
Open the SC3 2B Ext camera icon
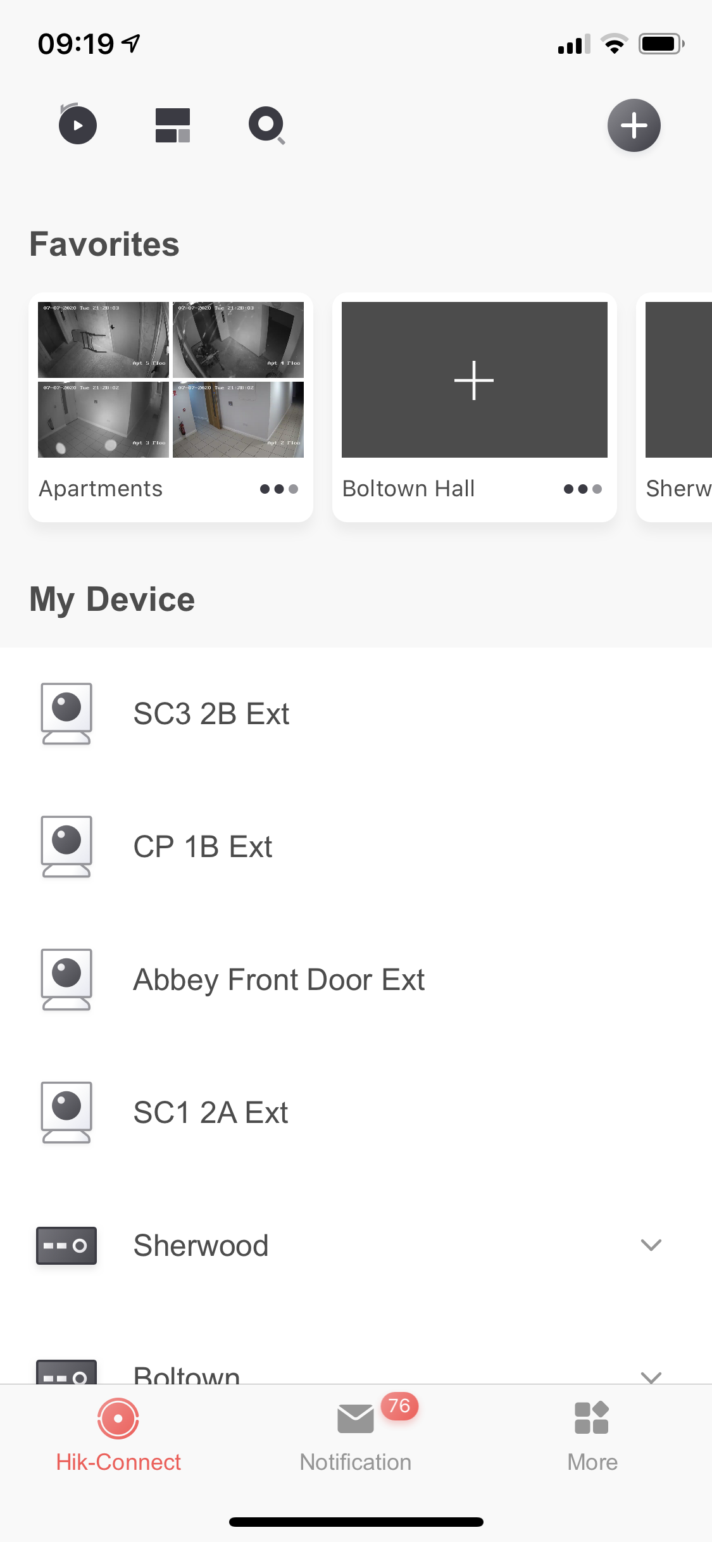(66, 713)
